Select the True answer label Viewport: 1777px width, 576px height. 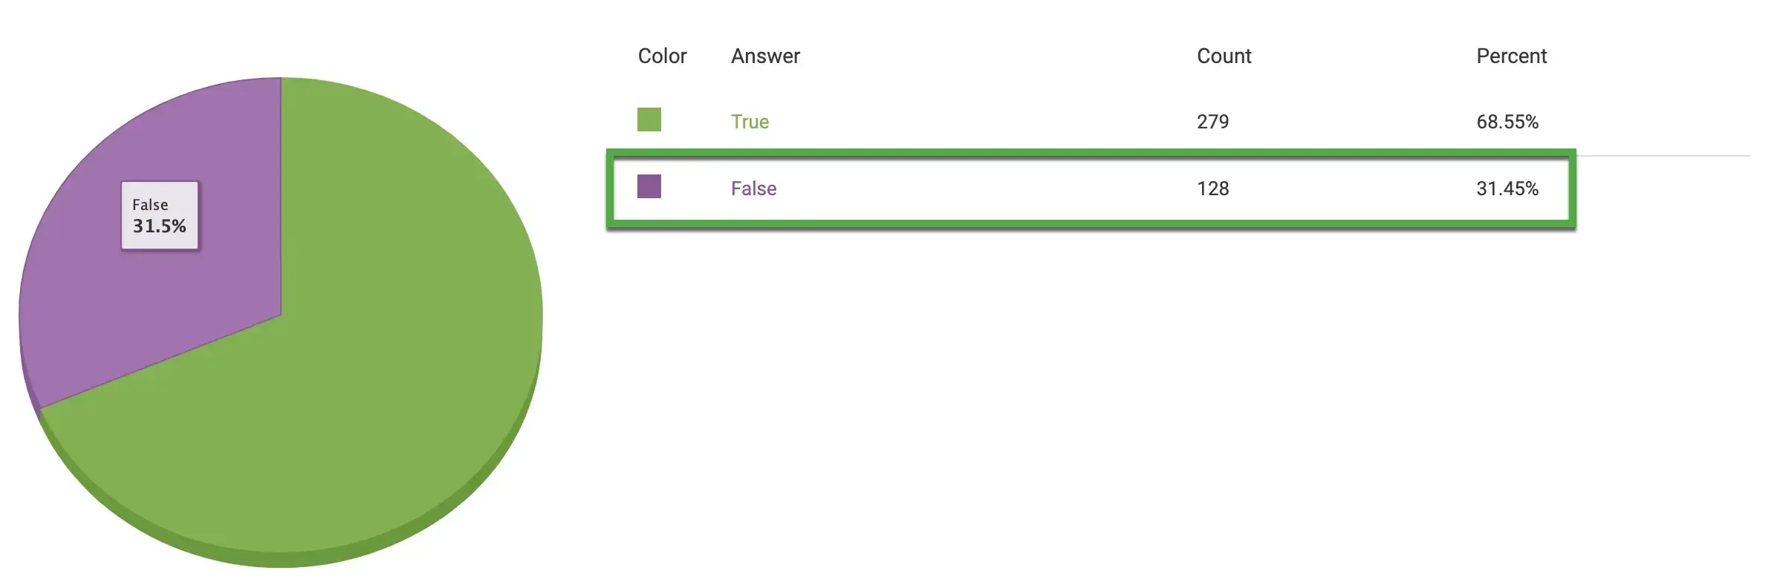point(750,122)
